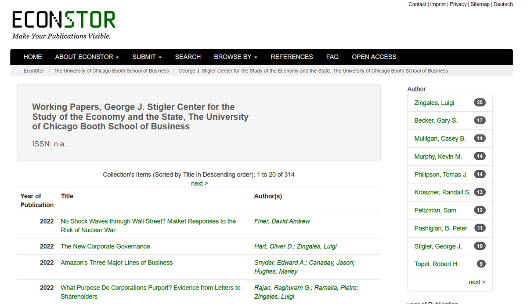Click the Author(s) column header
527x304 pixels.
(268, 196)
